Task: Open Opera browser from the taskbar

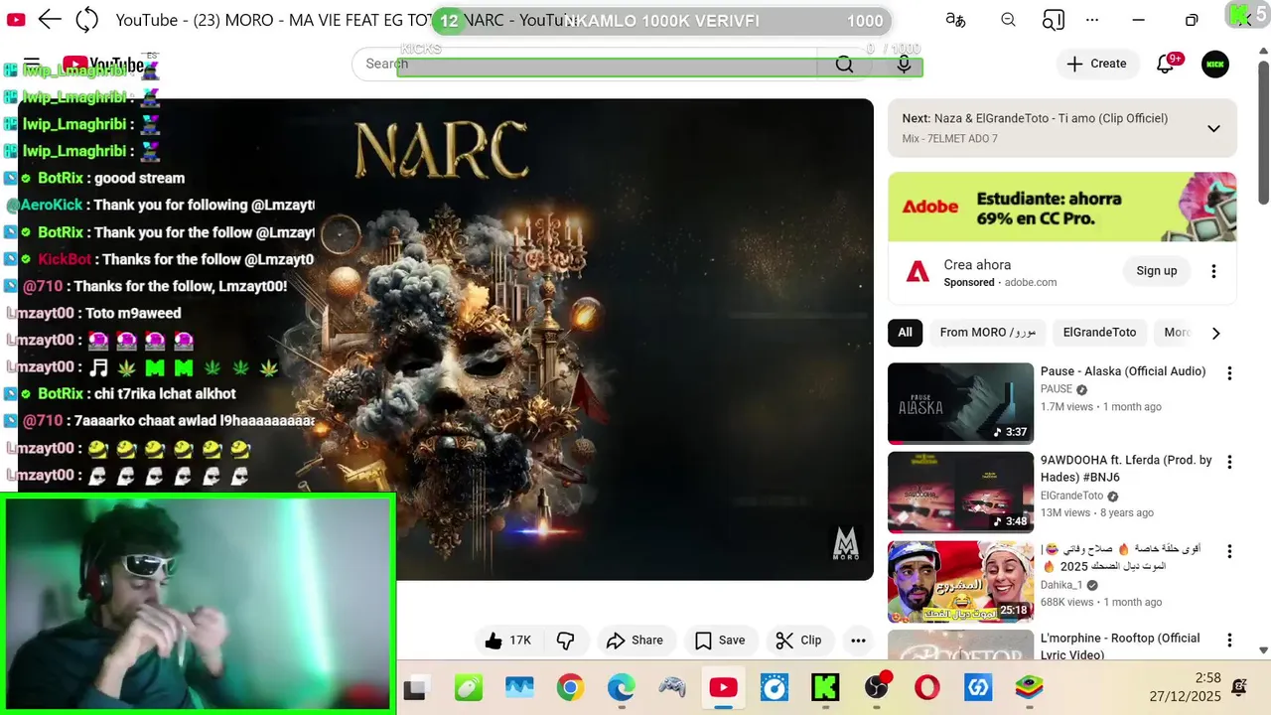Action: click(927, 687)
